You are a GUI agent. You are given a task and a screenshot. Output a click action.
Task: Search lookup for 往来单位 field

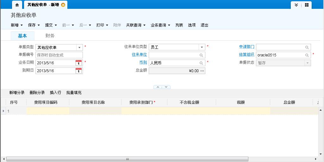coord(201,55)
